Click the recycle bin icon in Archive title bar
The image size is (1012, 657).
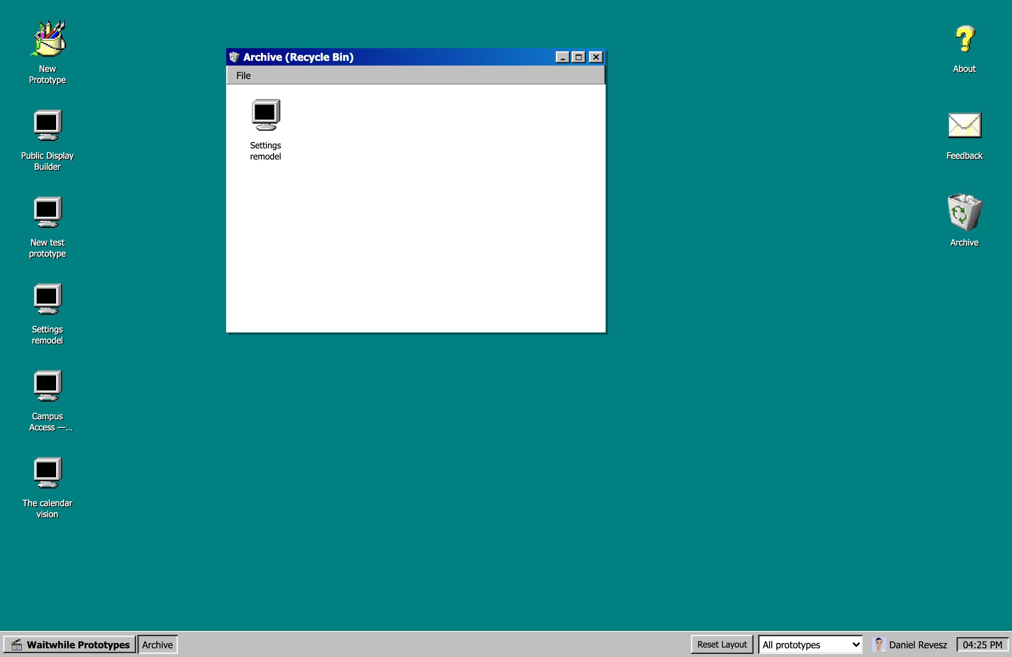(x=234, y=57)
